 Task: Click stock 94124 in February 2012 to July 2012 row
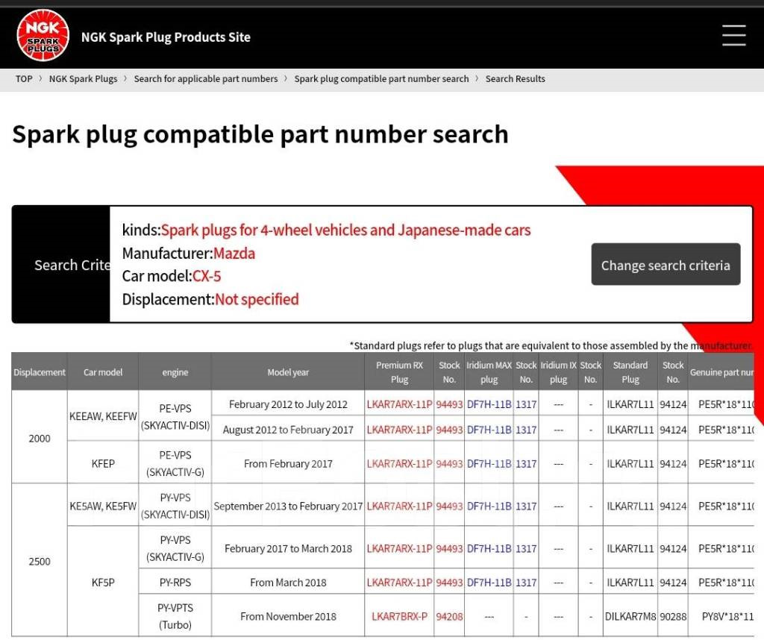pos(673,404)
